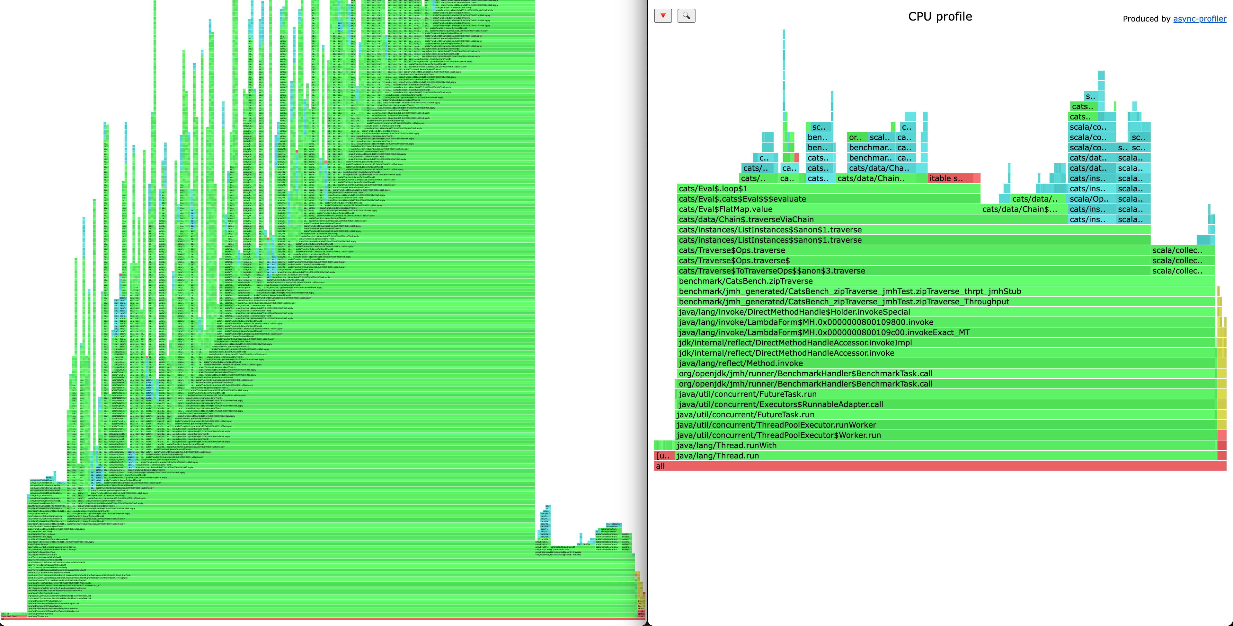Image resolution: width=1233 pixels, height=626 pixels.
Task: Click the magnifier search button
Action: pyautogui.click(x=687, y=16)
